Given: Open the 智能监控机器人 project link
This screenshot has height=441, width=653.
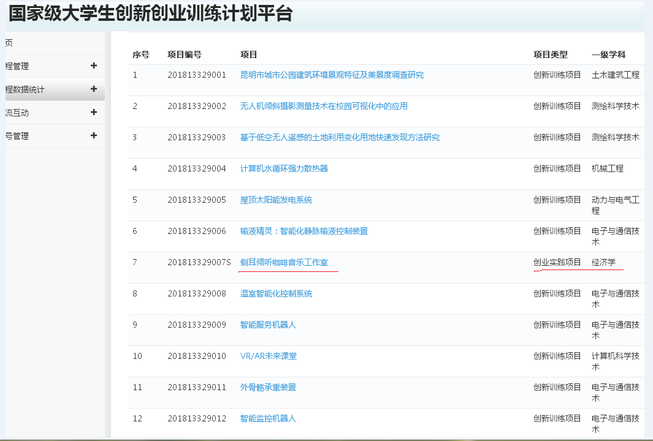Looking at the screenshot, I should [x=268, y=418].
